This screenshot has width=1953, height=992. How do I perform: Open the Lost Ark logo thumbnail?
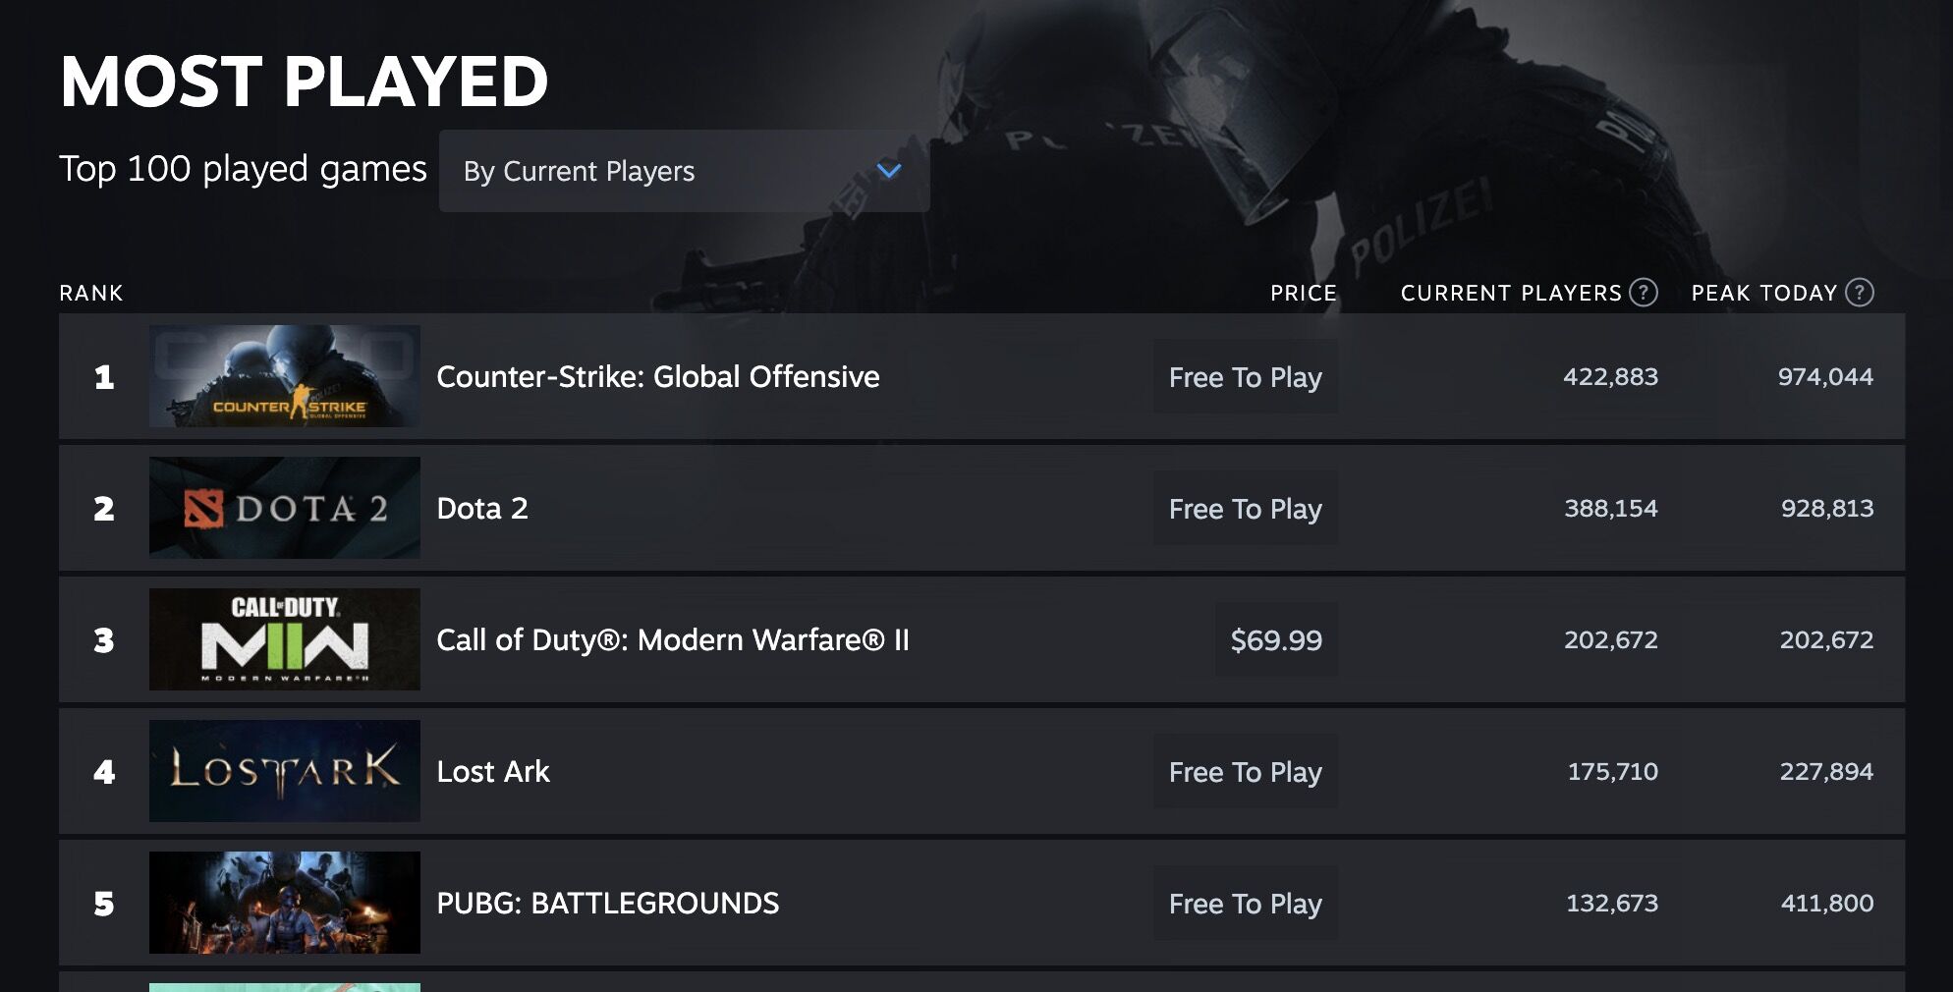coord(285,771)
